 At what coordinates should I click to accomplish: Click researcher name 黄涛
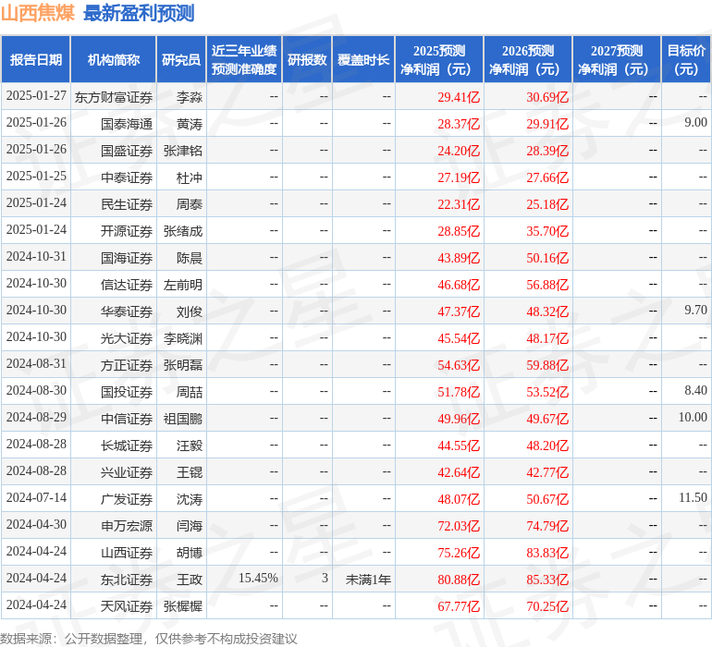(190, 124)
